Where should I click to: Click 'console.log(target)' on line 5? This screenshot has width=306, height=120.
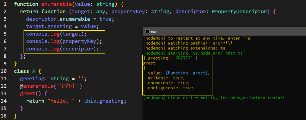point(56,34)
